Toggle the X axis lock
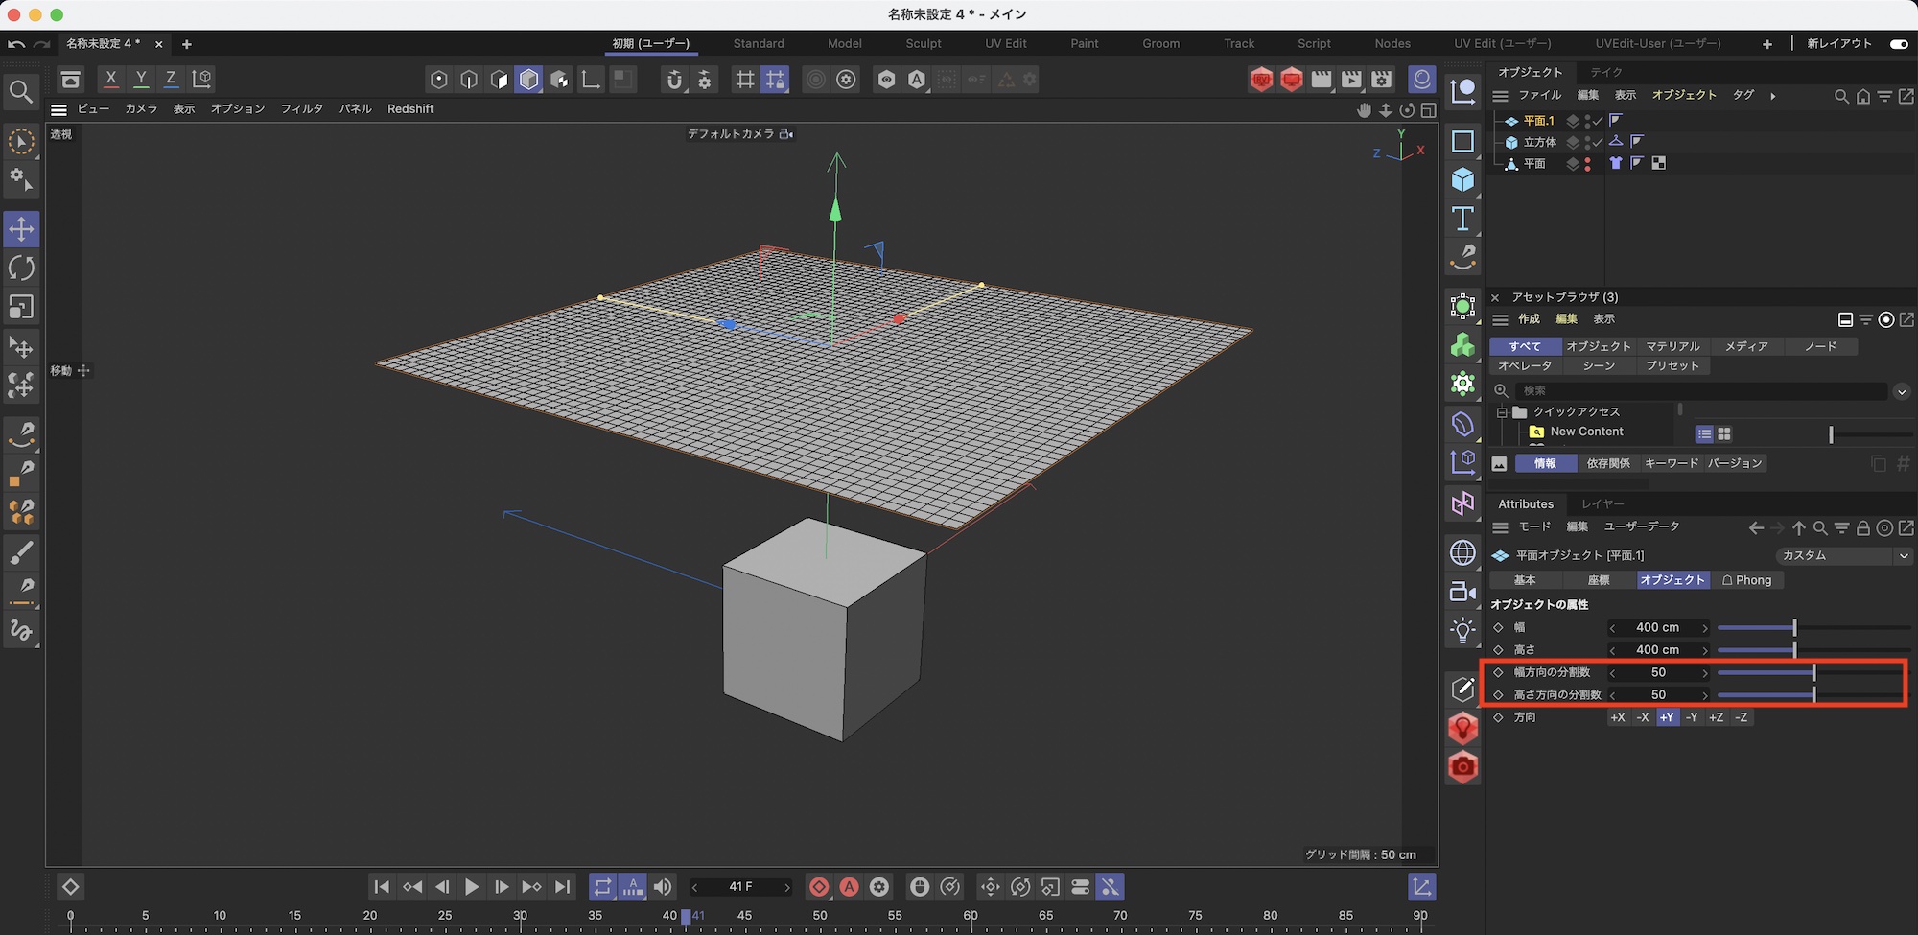This screenshot has height=935, width=1918. click(x=111, y=79)
